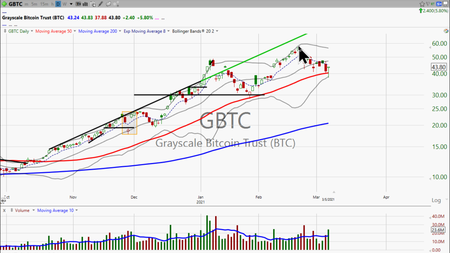
Task: Toggle Log scale on price axis
Action: 436,200
